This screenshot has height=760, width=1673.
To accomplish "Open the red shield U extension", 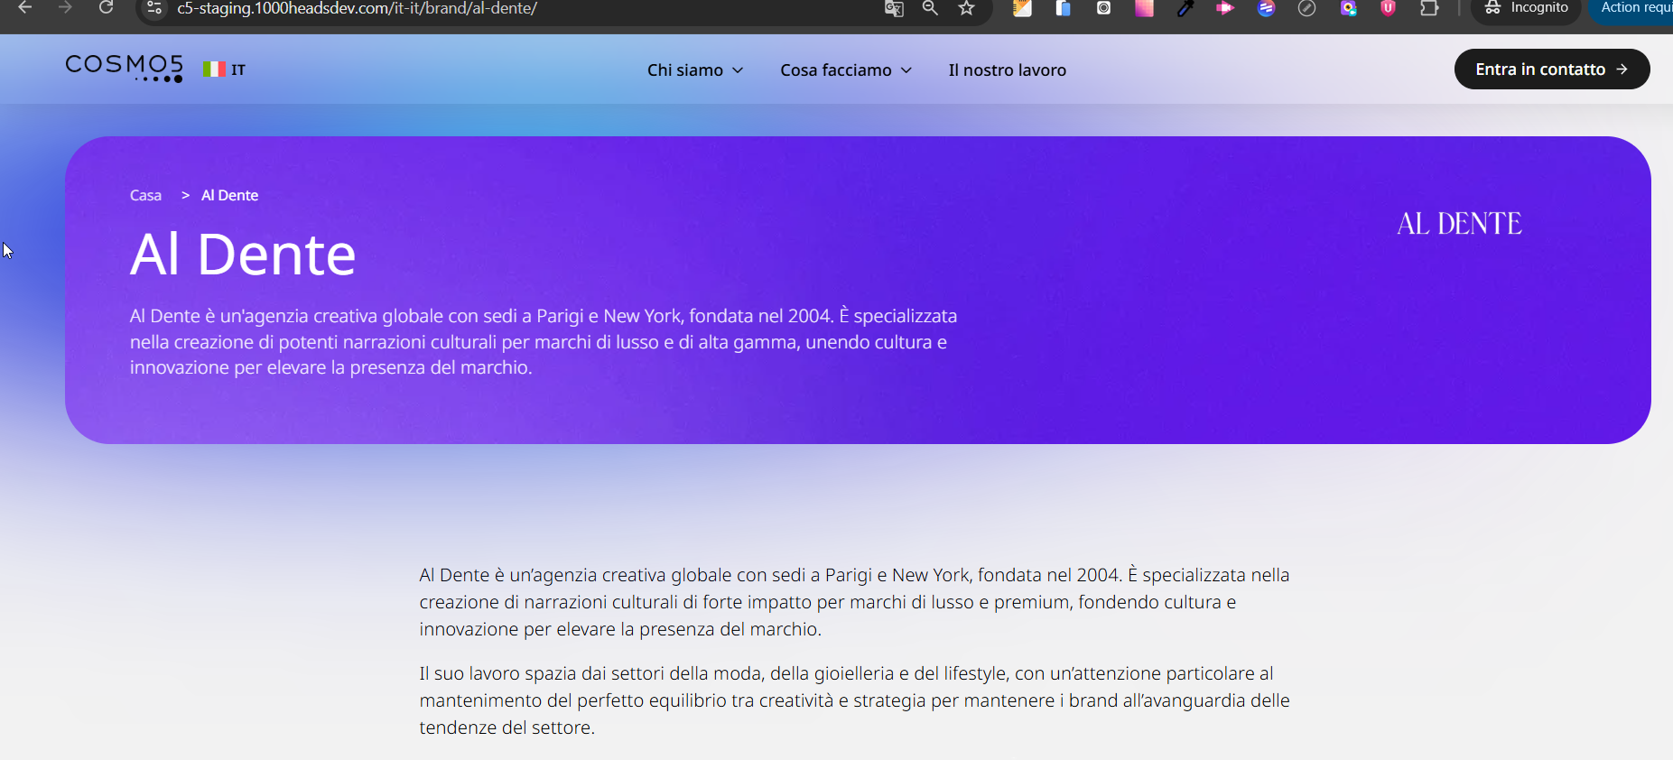I will point(1389,8).
